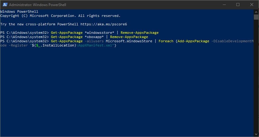Minimize the PowerShell window

[224, 5]
